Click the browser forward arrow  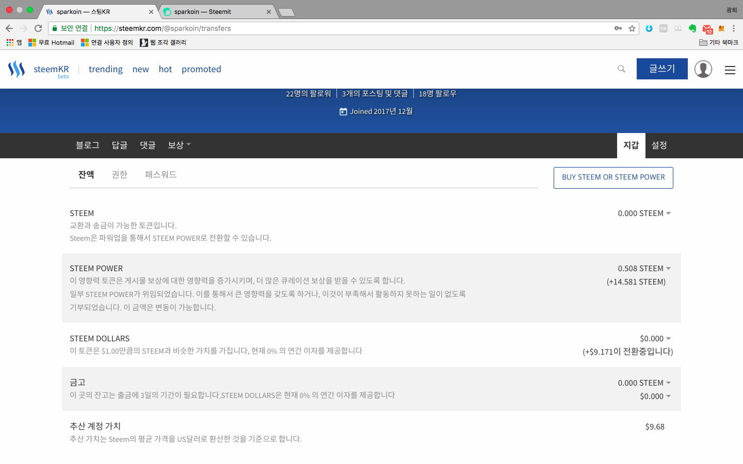pyautogui.click(x=24, y=28)
